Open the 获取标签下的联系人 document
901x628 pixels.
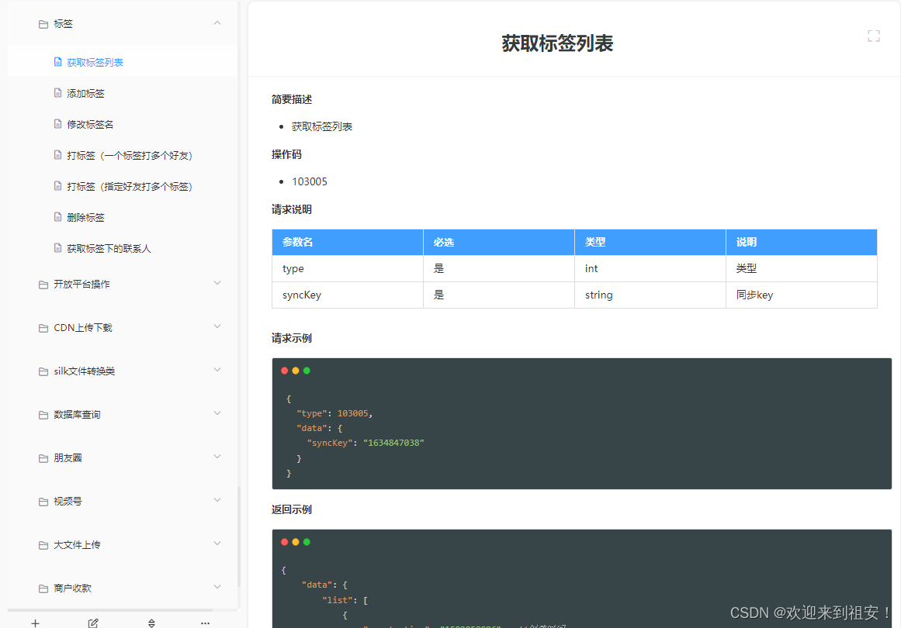[x=109, y=248]
